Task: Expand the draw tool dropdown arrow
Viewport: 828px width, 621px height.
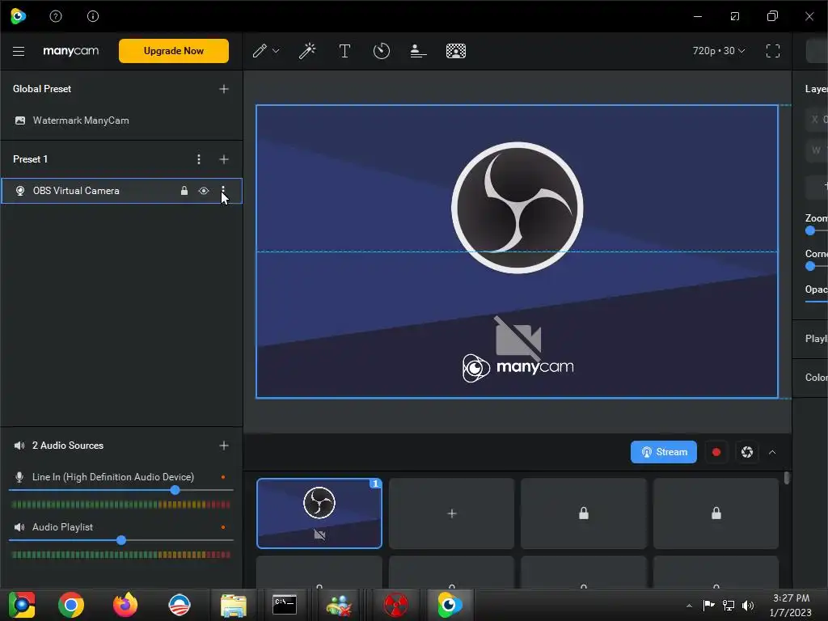Action: click(276, 51)
